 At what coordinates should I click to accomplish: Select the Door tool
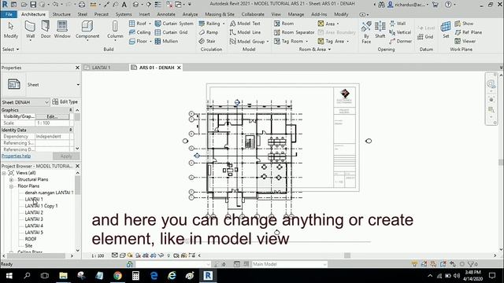46,30
